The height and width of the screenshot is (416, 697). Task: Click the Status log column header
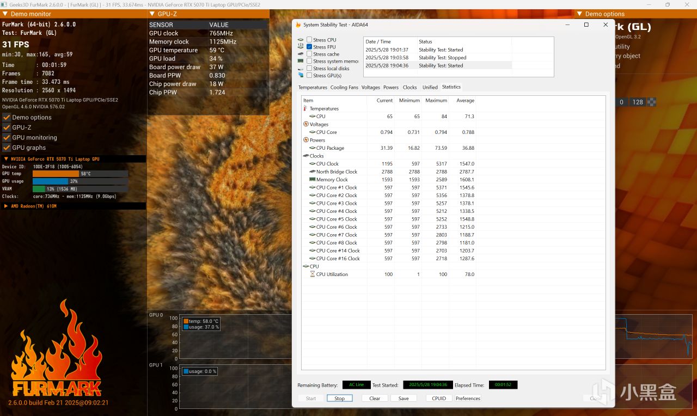click(464, 41)
